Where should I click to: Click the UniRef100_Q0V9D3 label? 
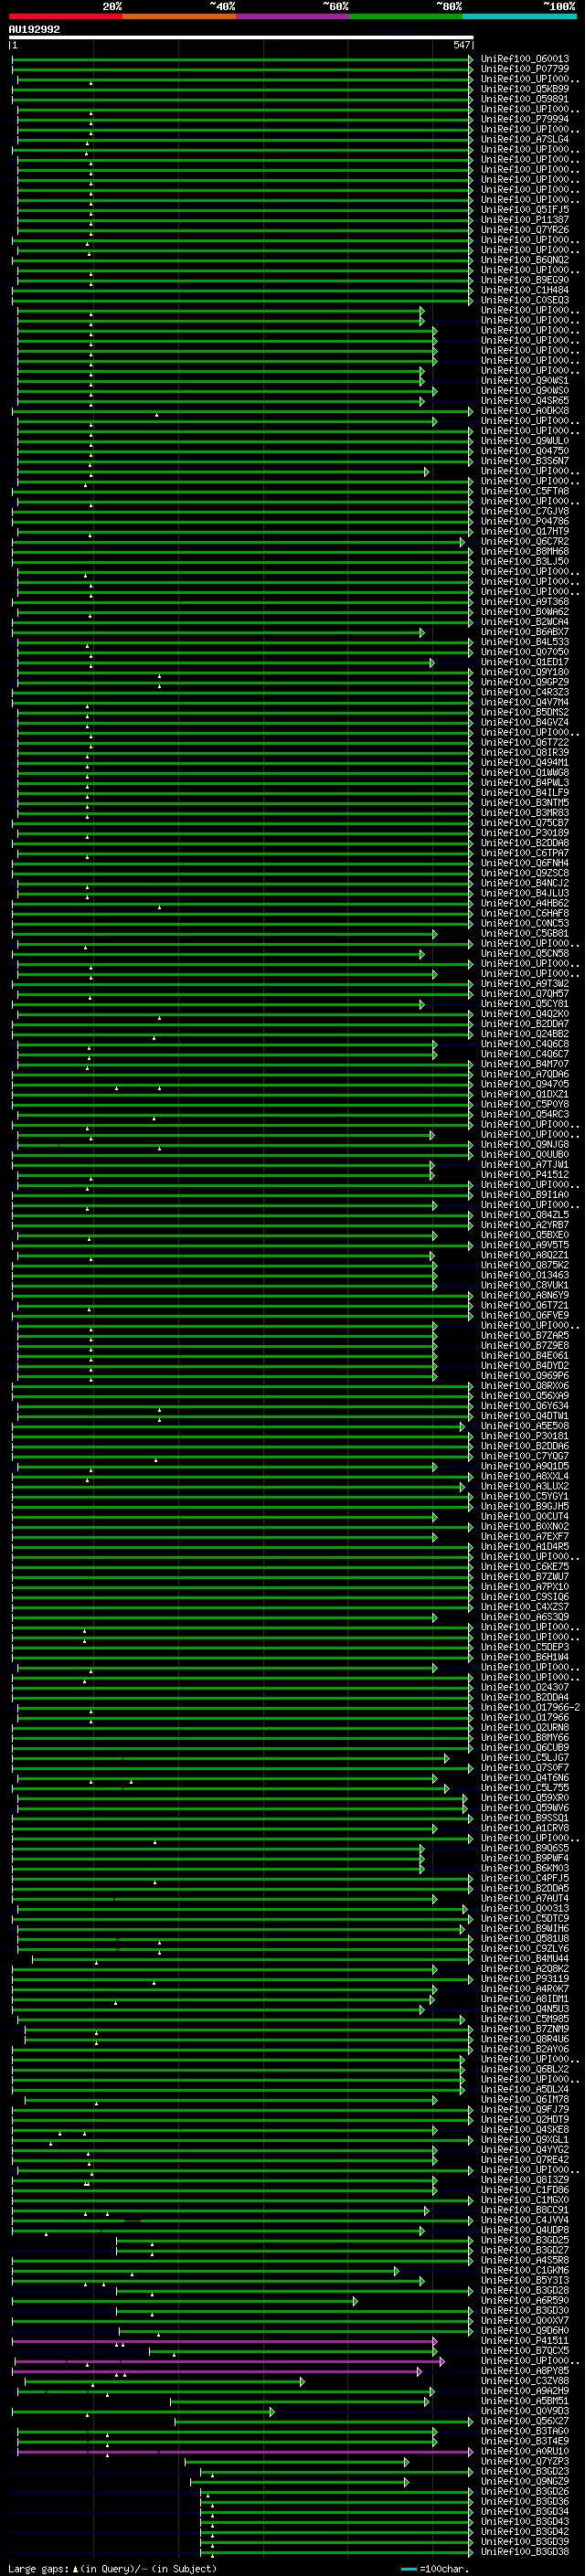pos(525,2410)
